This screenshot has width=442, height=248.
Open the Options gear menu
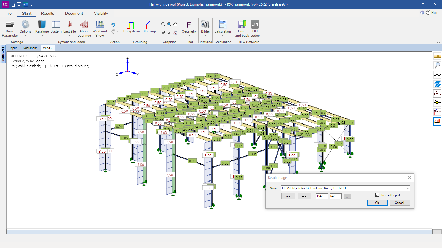click(x=25, y=26)
